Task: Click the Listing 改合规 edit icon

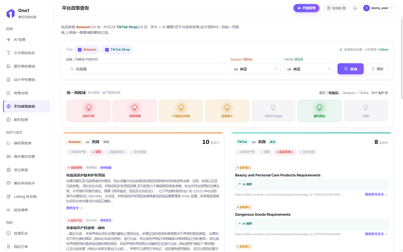Action: click(x=9, y=197)
